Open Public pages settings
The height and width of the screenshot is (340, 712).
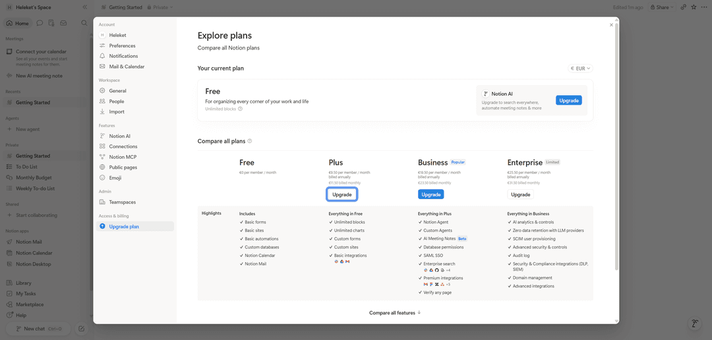[x=135, y=167]
